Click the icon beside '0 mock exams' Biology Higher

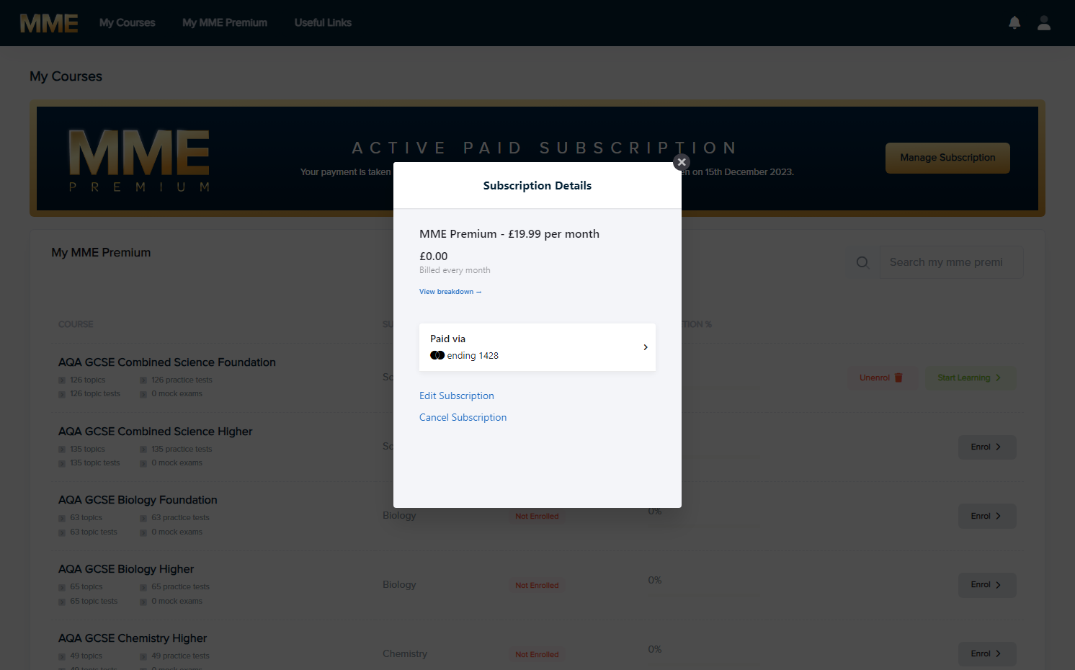(143, 602)
